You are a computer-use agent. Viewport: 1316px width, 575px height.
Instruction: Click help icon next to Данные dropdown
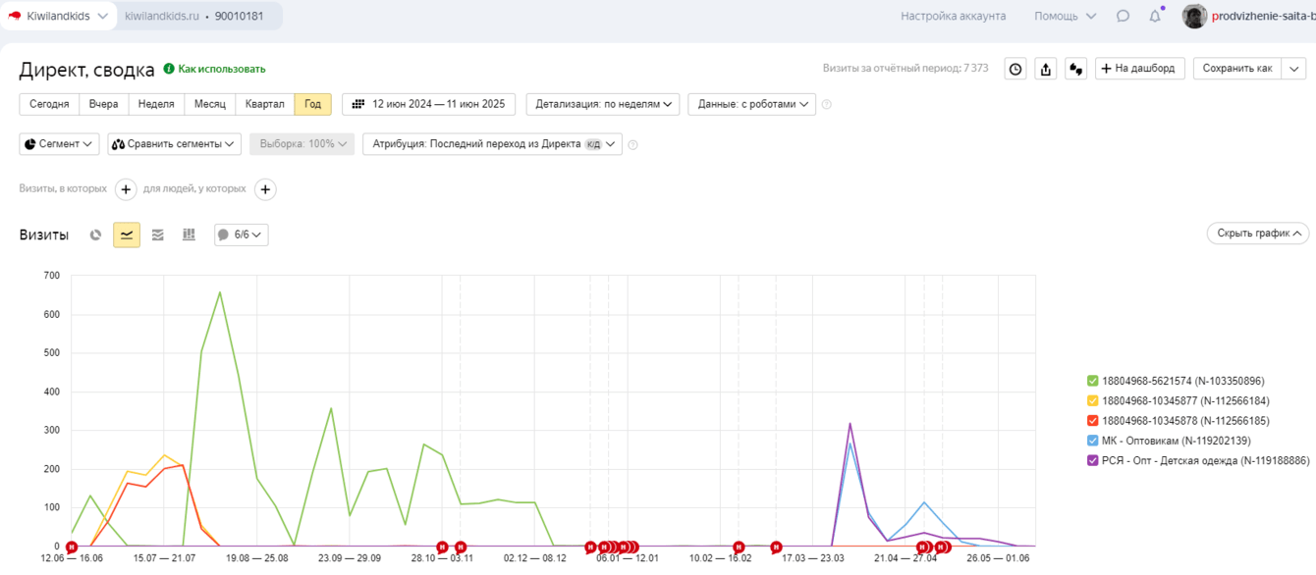coord(827,104)
